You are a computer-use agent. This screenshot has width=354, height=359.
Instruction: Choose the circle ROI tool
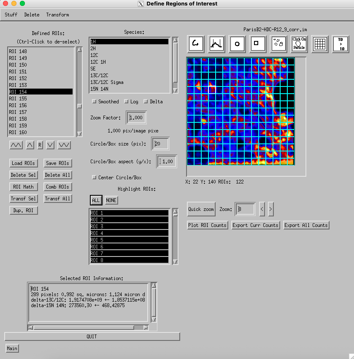point(237,43)
